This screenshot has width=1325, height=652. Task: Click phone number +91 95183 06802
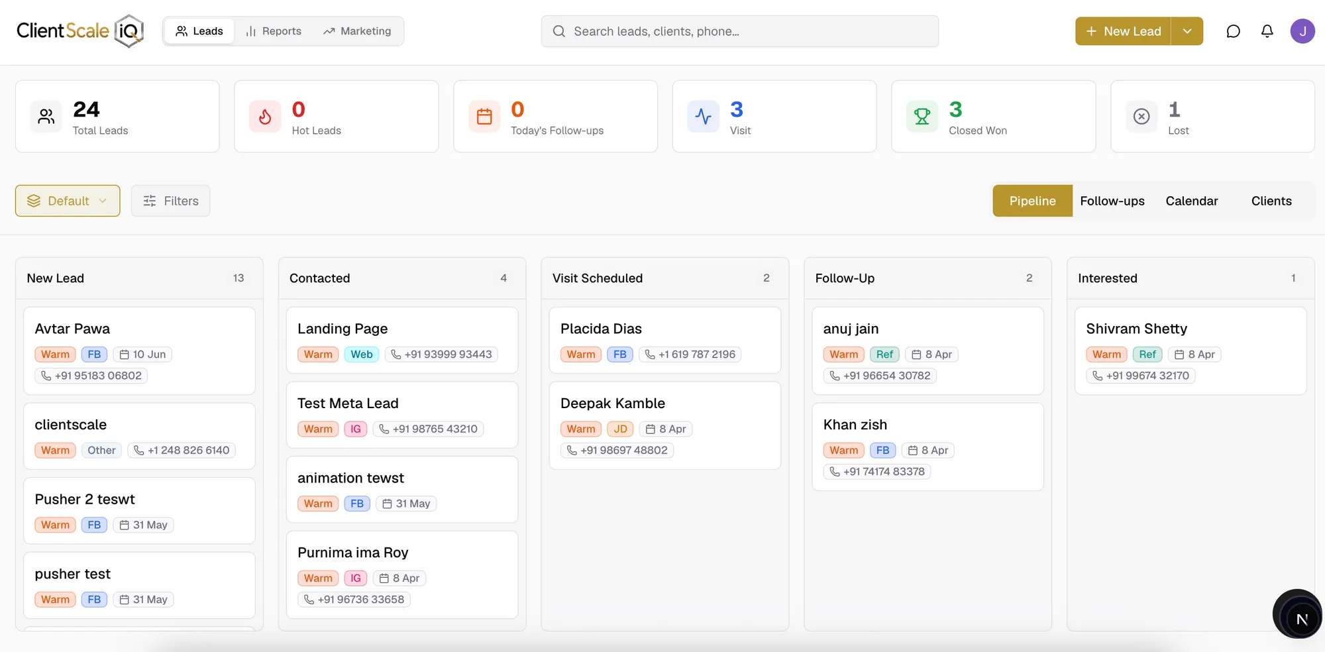point(91,376)
